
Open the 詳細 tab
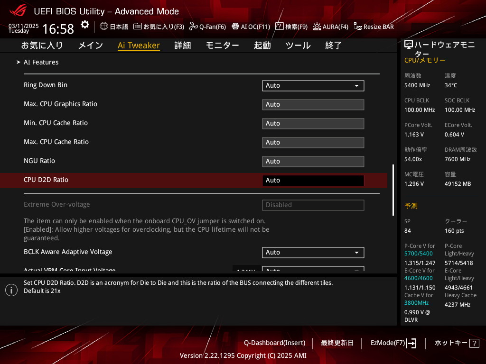pos(183,45)
